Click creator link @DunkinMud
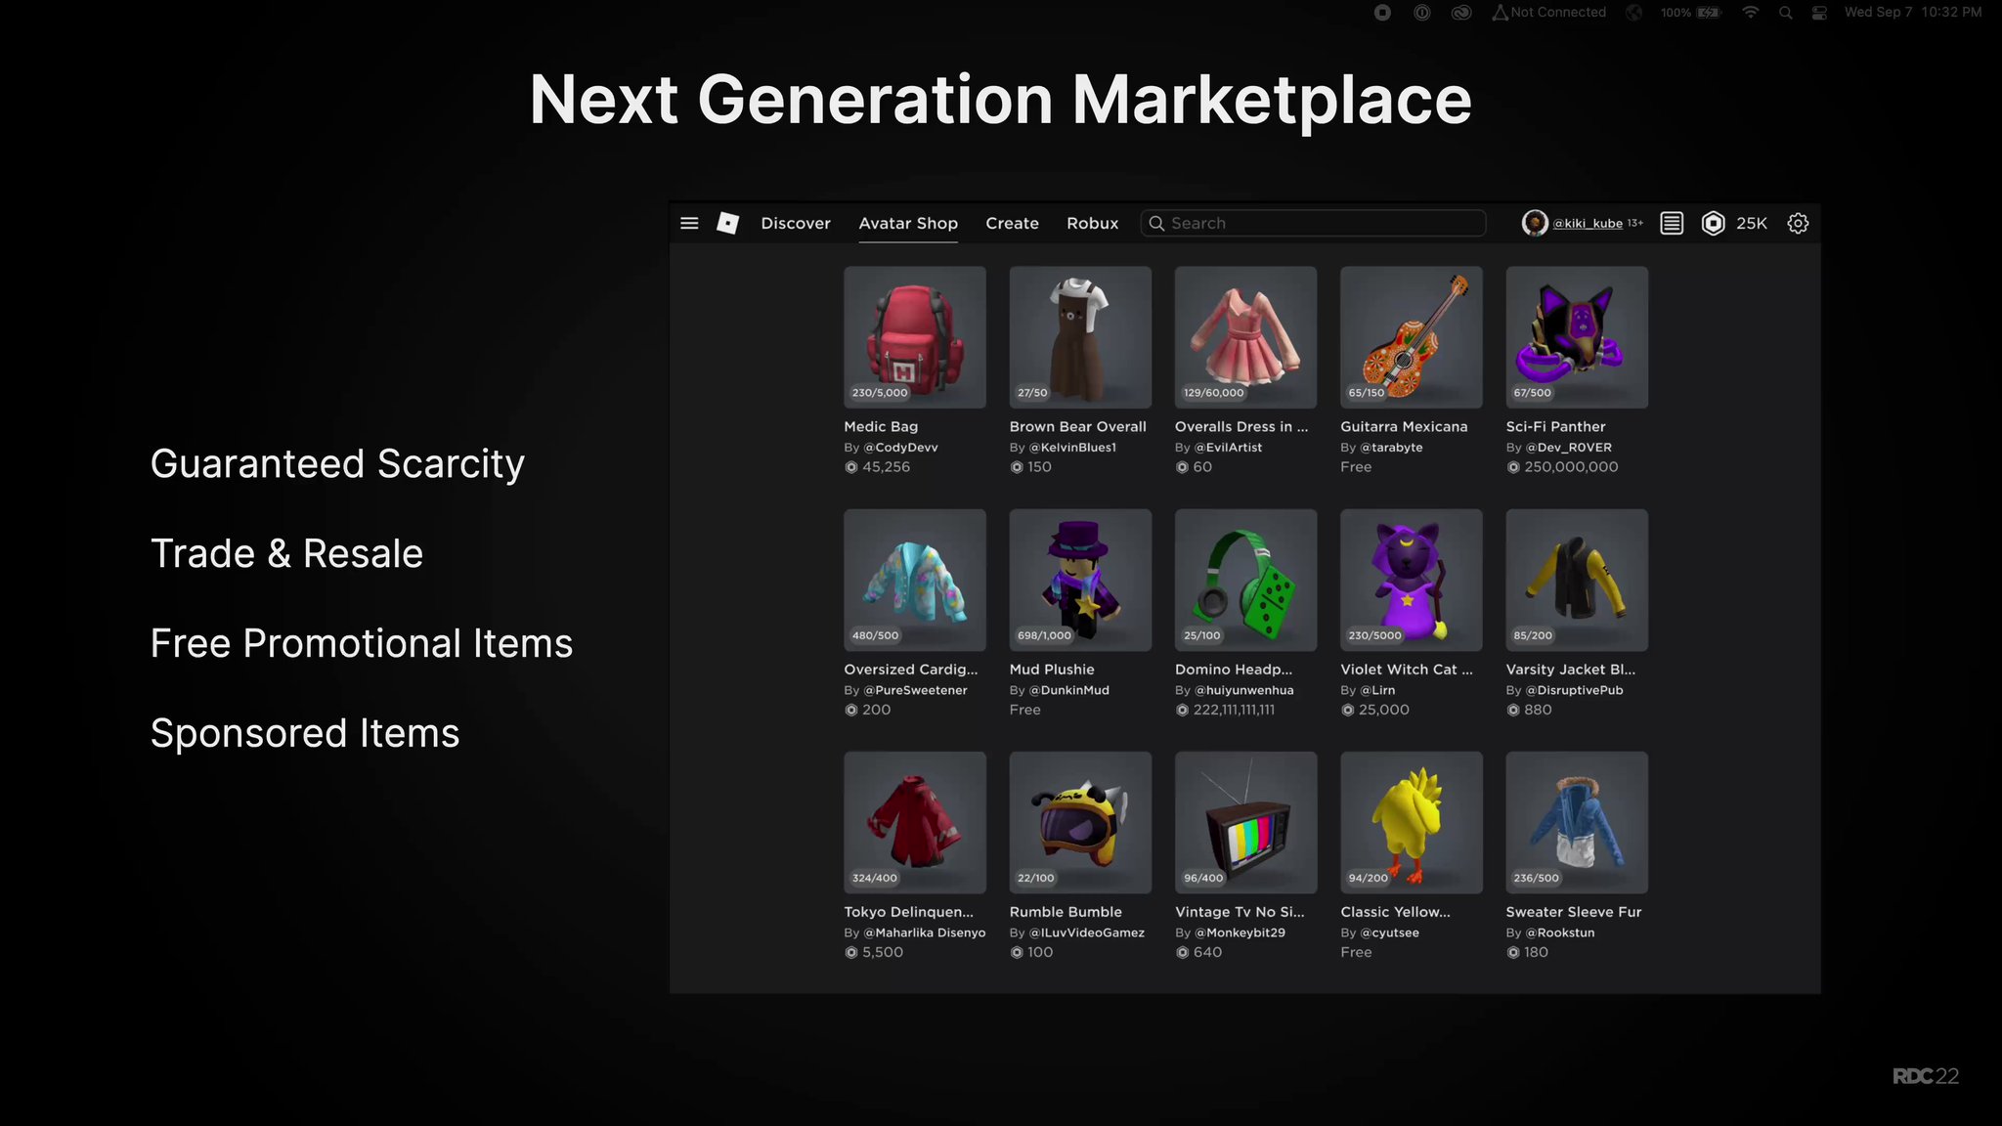This screenshot has width=2002, height=1126. tap(1068, 689)
